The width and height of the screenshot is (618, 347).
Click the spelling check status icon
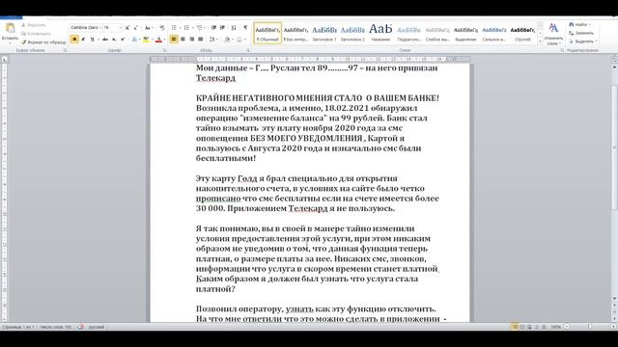click(x=81, y=327)
